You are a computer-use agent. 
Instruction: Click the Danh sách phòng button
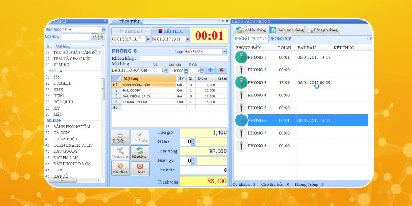coord(287,30)
